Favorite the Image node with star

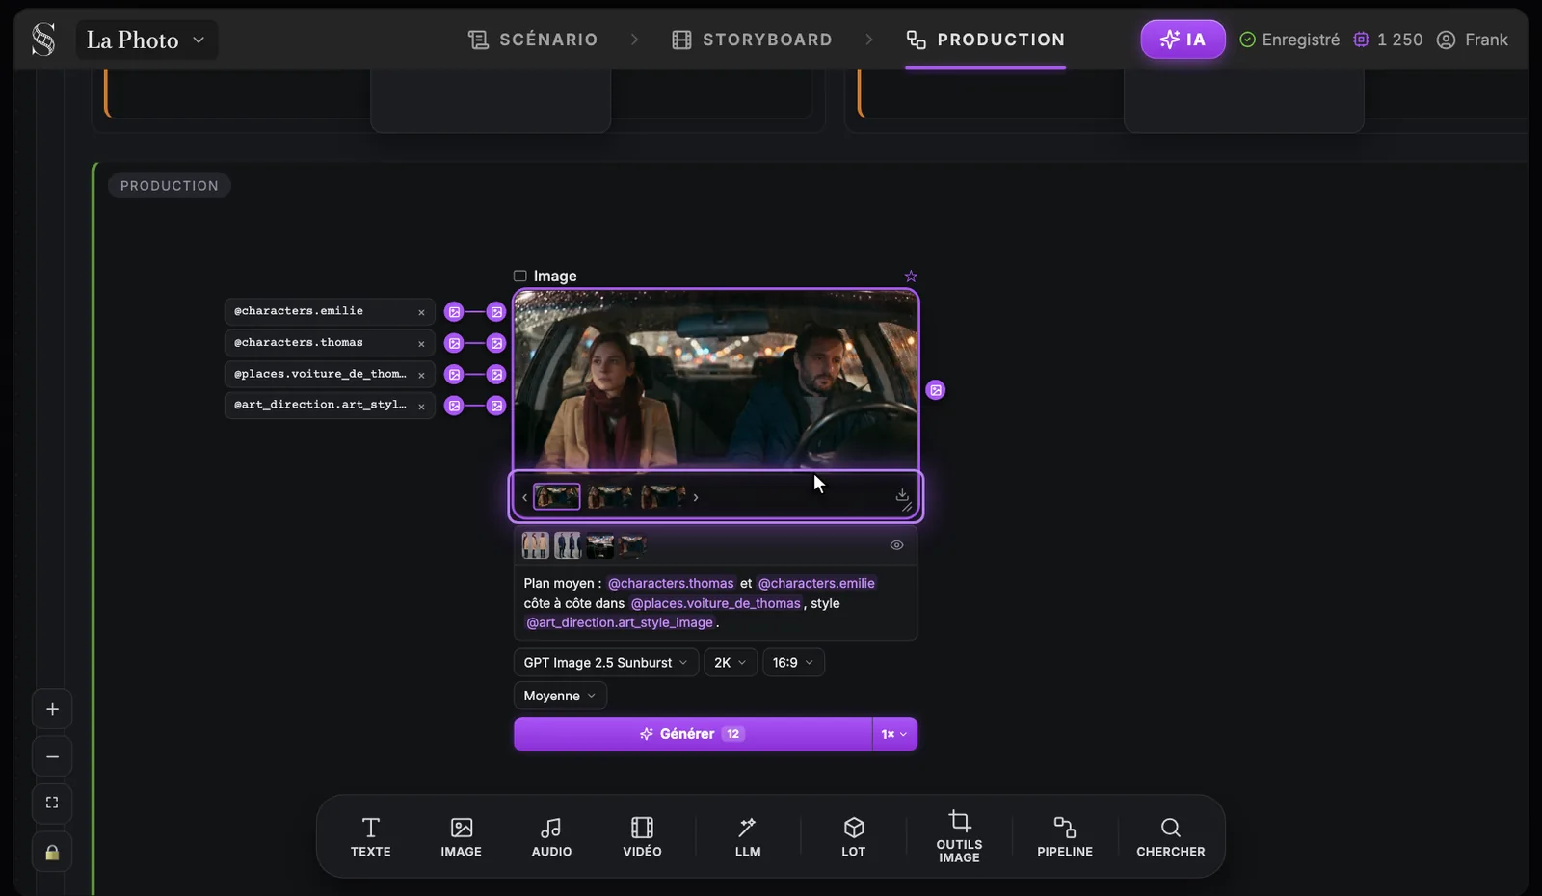[x=911, y=276]
